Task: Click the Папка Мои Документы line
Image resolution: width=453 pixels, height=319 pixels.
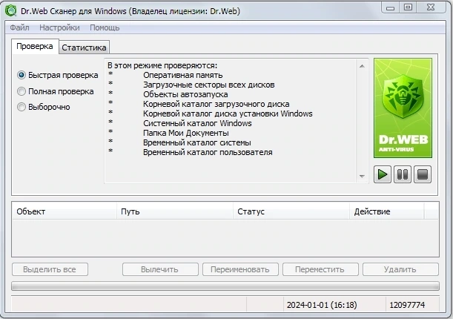Action: tap(186, 133)
